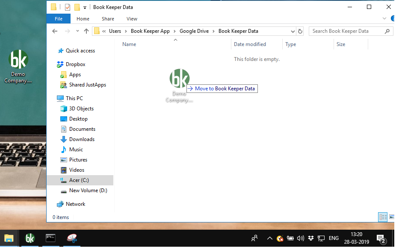Open the File menu tab
This screenshot has height=248, width=396.
point(59,19)
